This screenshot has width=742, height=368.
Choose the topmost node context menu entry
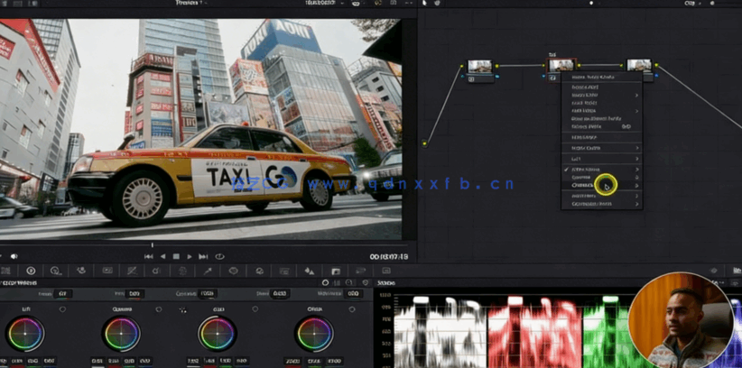(x=601, y=77)
